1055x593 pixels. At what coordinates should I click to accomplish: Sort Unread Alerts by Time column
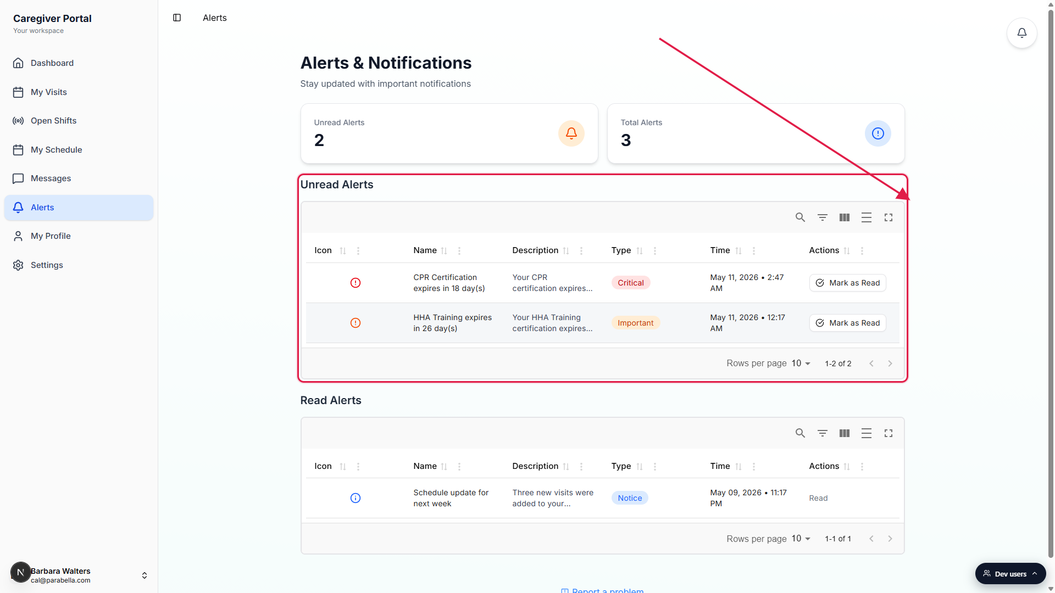[x=738, y=251]
